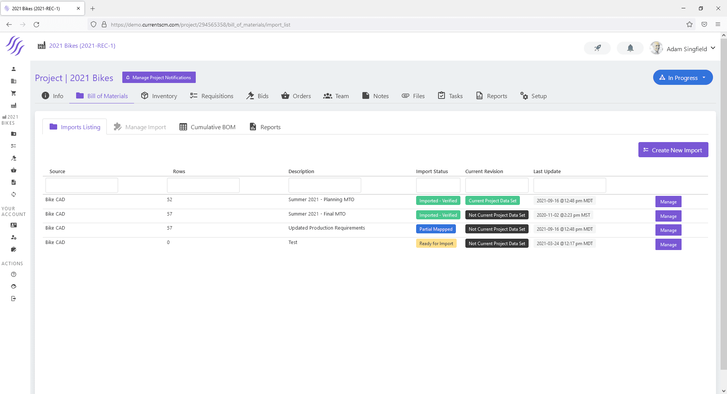727x394 pixels.
Task: Click the rocket icon in header
Action: (597, 48)
